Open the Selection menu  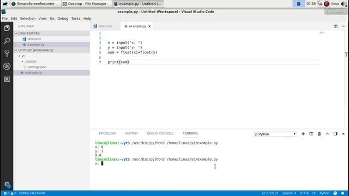tap(28, 19)
